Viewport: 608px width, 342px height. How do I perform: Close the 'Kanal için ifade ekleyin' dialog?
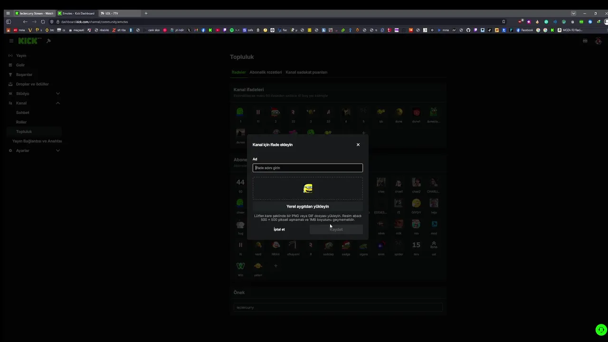(358, 145)
